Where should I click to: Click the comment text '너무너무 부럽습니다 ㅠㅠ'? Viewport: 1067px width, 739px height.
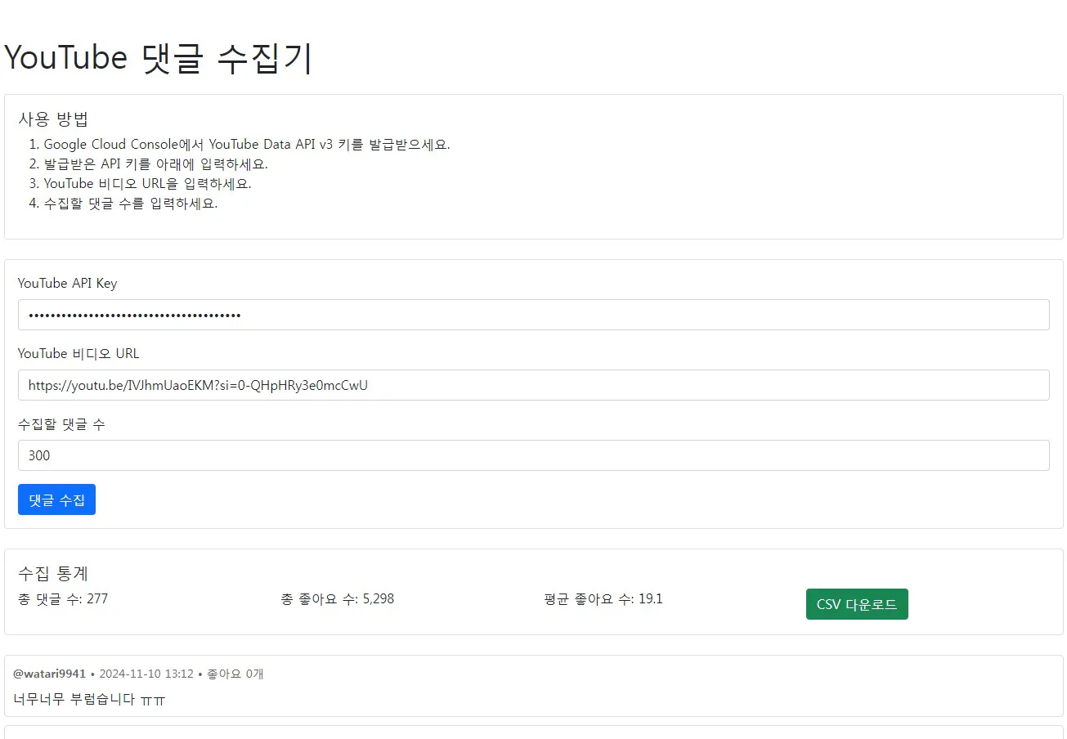(89, 699)
